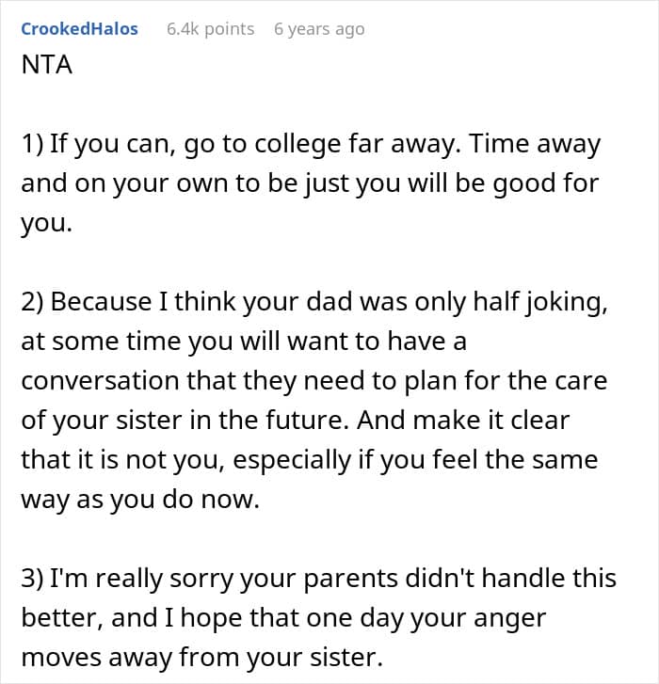This screenshot has width=659, height=684.
Task: Click the line 'at some time you will want'
Action: [244, 342]
